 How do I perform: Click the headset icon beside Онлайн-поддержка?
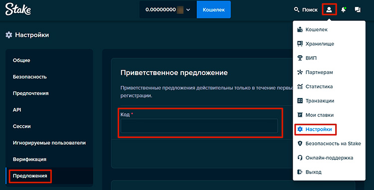click(x=300, y=158)
